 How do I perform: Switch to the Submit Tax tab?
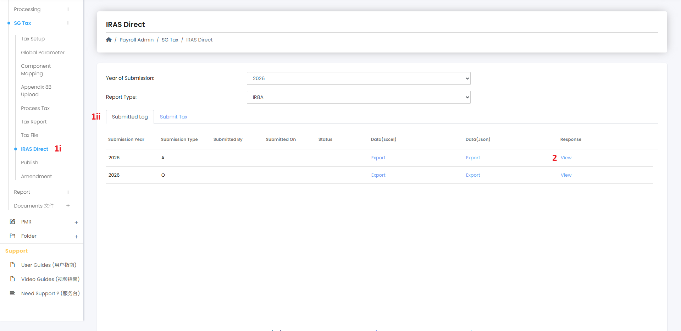[173, 117]
